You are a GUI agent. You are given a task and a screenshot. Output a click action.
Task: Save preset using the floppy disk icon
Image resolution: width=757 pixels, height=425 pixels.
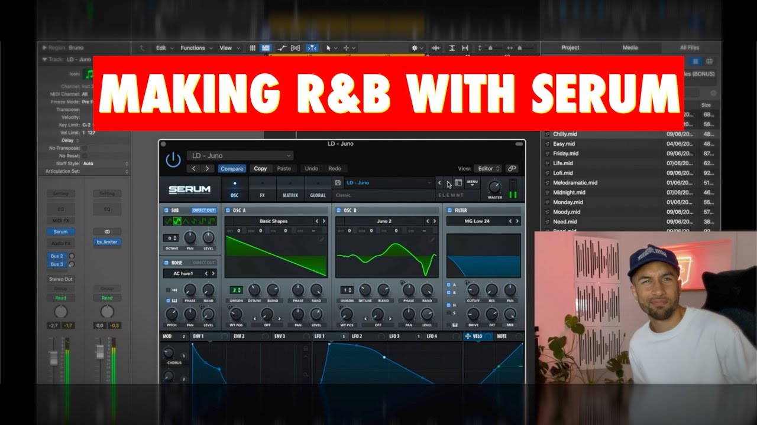[337, 183]
